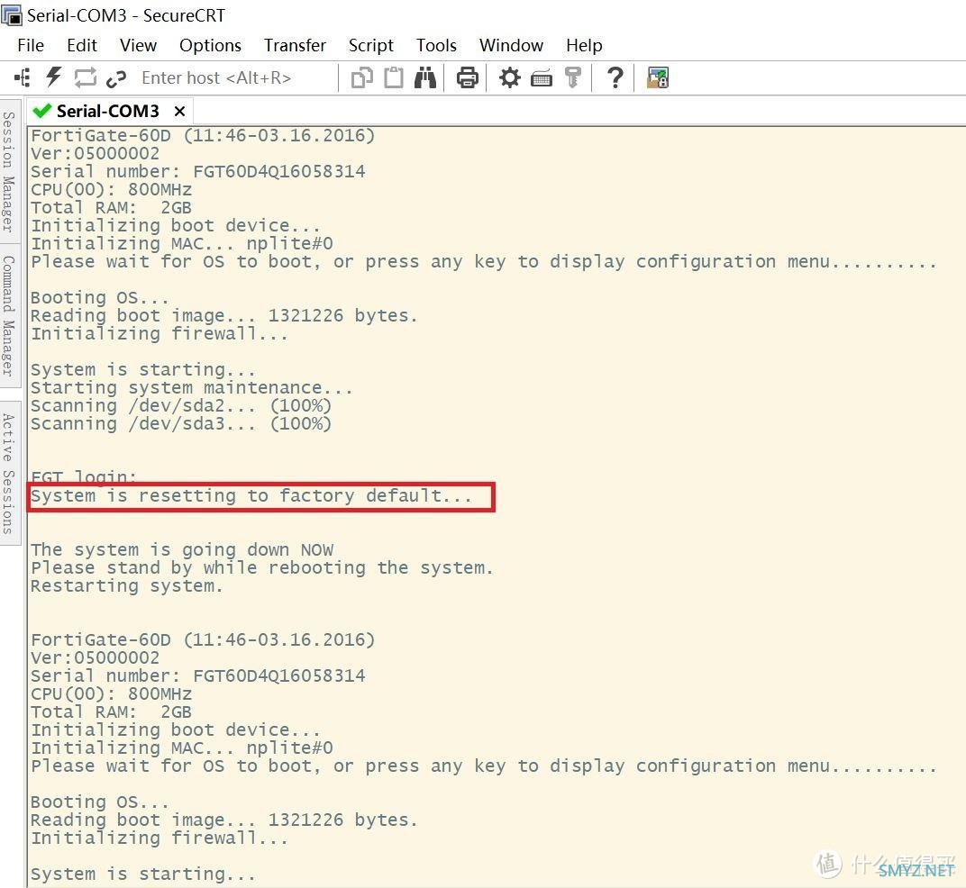Open the File menu
This screenshot has width=966, height=888.
(x=31, y=46)
